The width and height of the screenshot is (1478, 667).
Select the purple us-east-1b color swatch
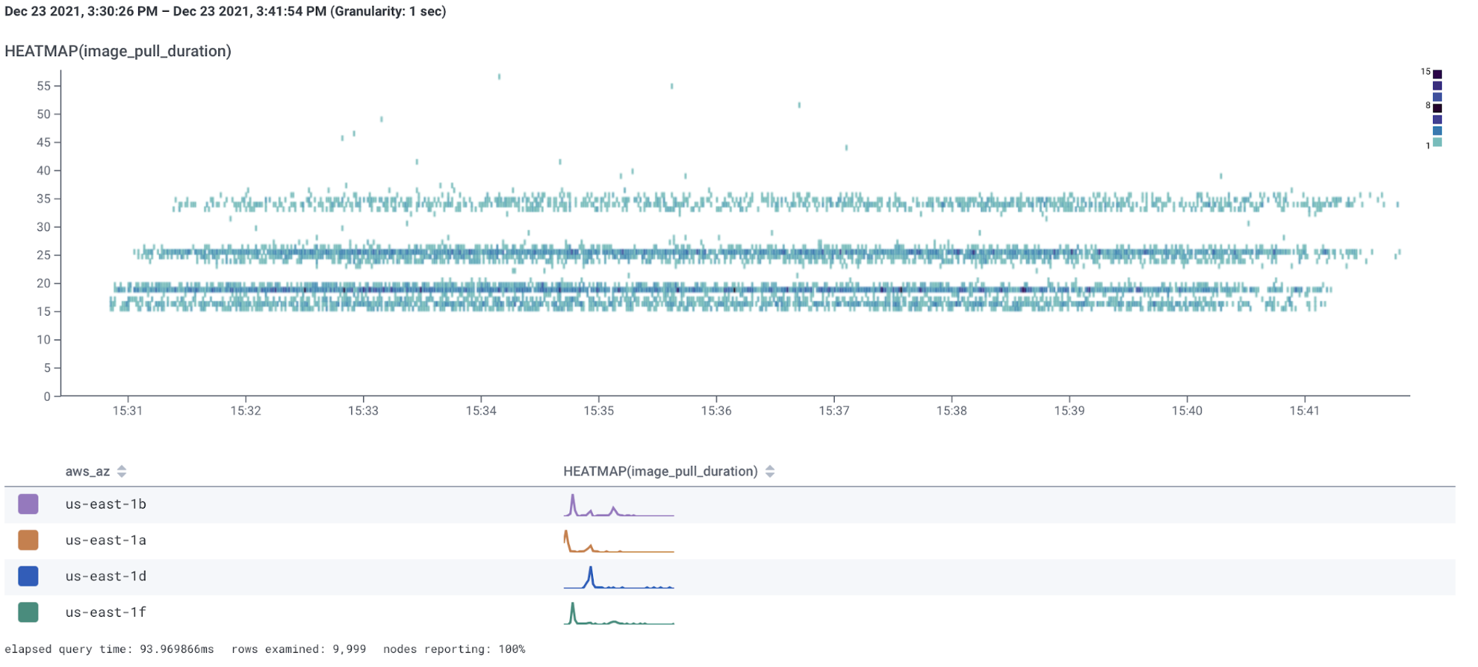[x=28, y=504]
